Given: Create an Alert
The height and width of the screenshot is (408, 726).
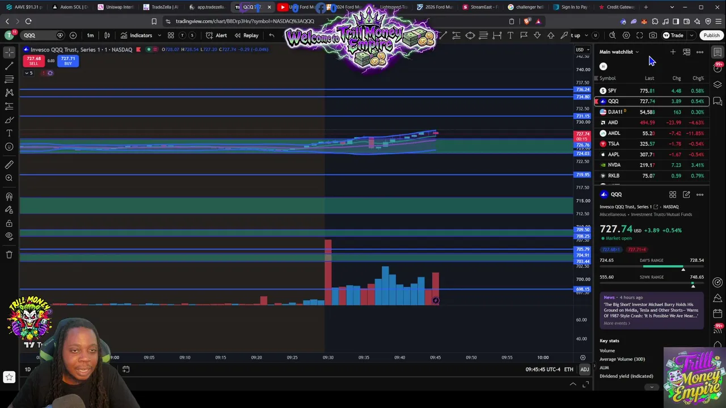Looking at the screenshot, I should click(216, 35).
